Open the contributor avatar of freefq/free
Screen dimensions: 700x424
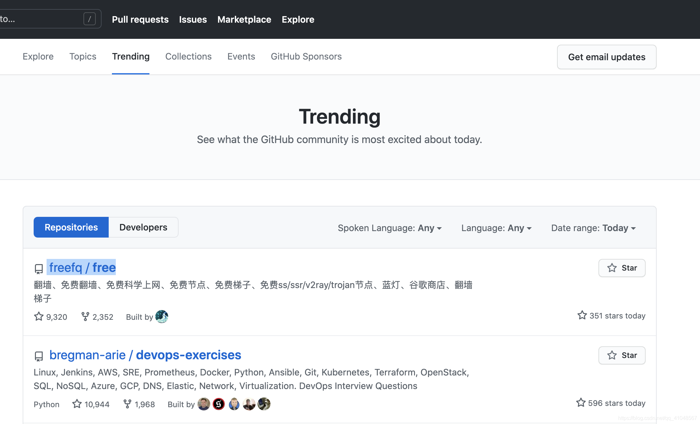162,317
